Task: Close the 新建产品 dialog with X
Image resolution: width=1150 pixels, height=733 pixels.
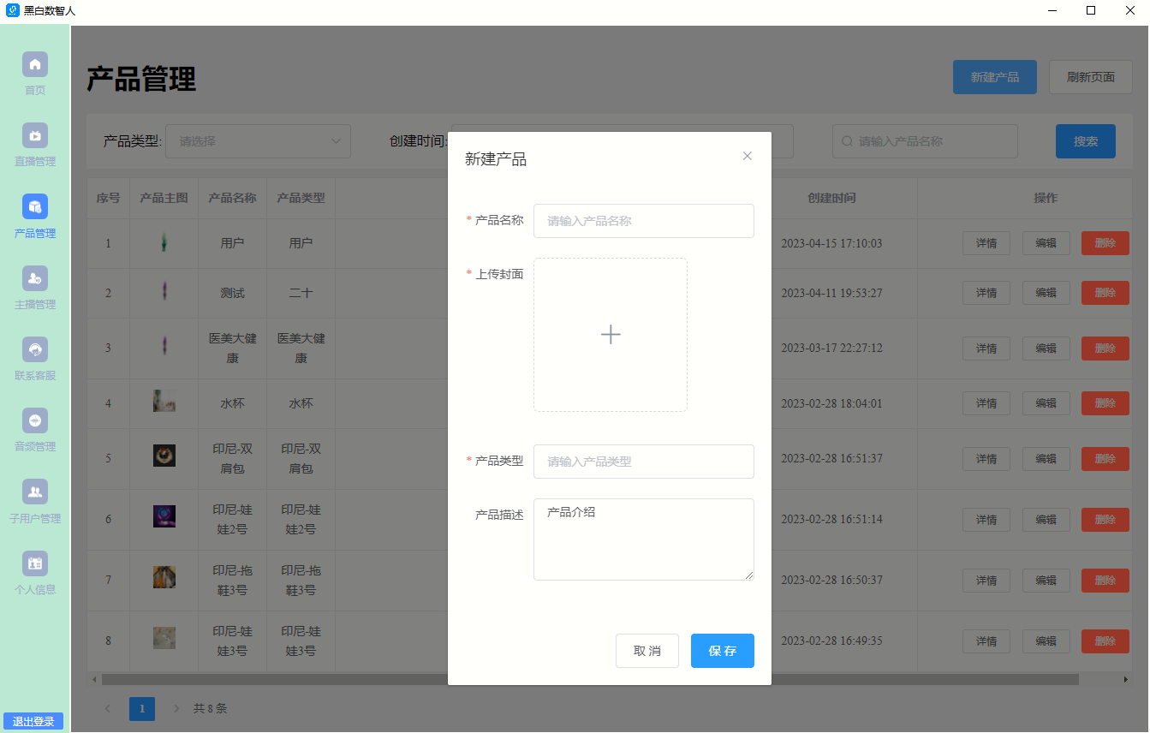Action: [x=748, y=156]
